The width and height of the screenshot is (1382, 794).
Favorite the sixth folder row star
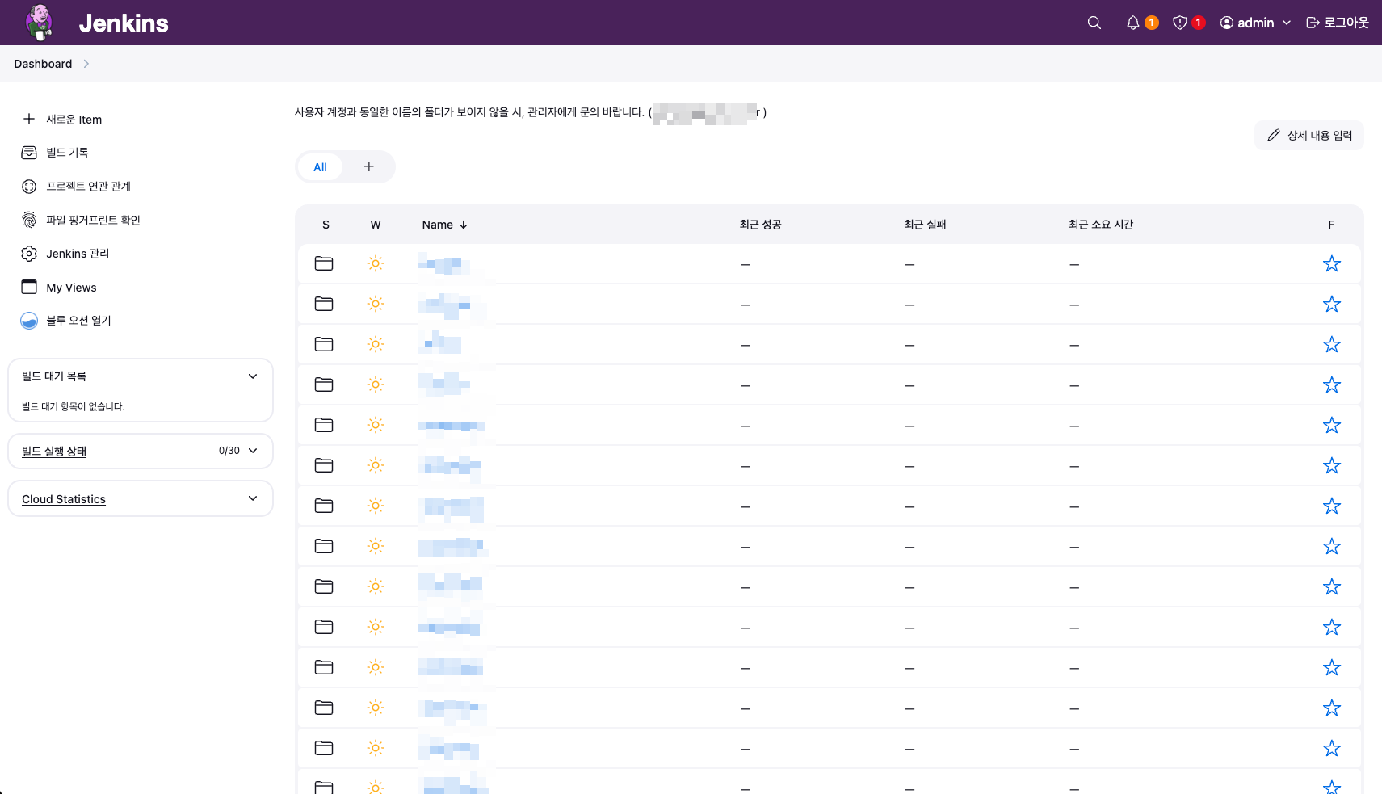click(1332, 466)
